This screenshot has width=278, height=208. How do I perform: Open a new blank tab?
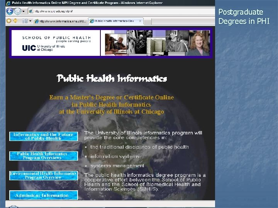coord(147,22)
